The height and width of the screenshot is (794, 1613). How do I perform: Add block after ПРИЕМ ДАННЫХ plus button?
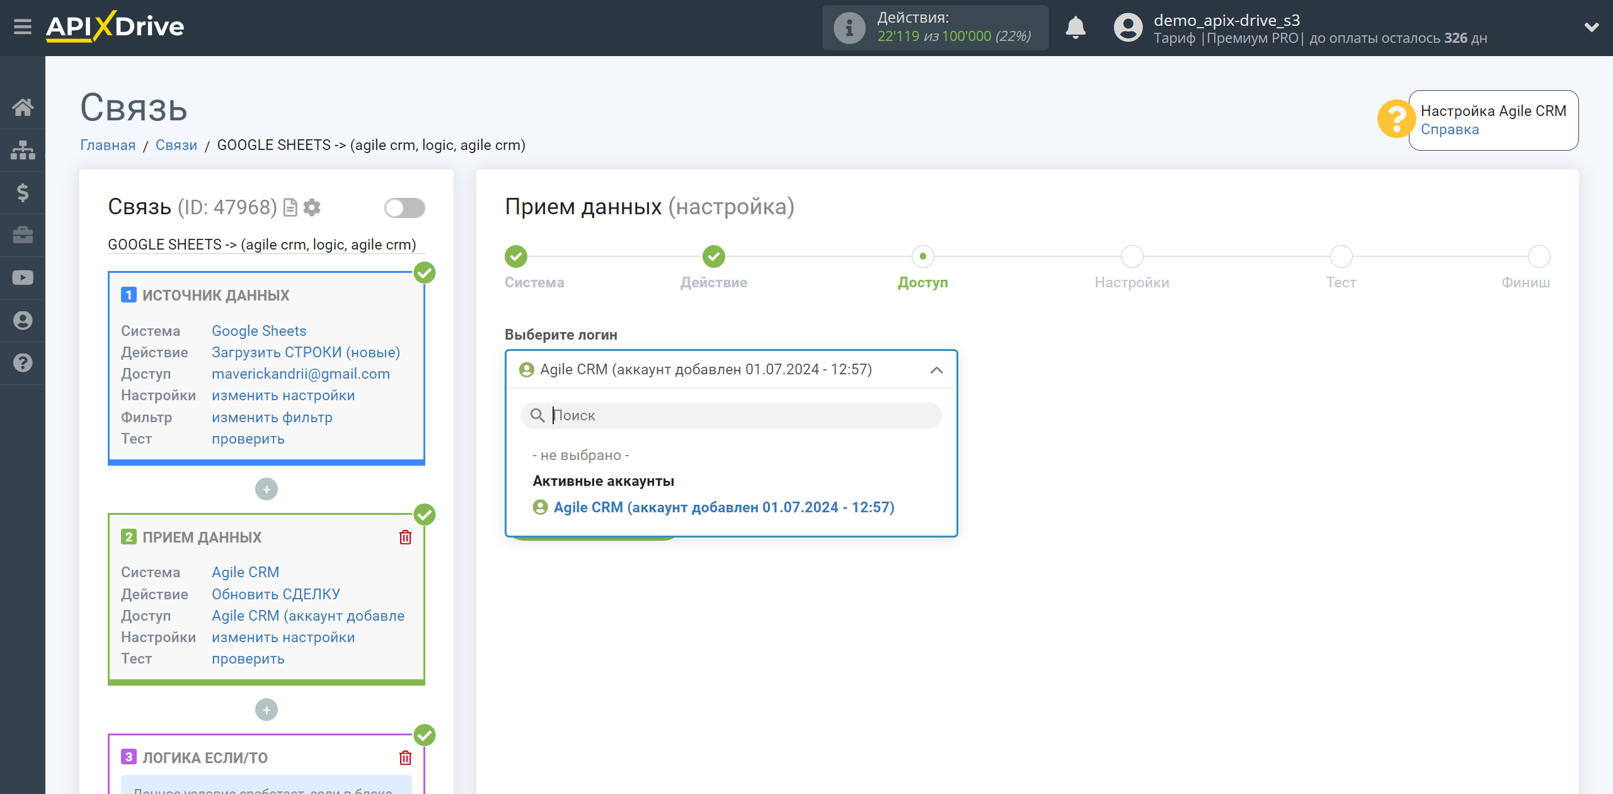[267, 710]
